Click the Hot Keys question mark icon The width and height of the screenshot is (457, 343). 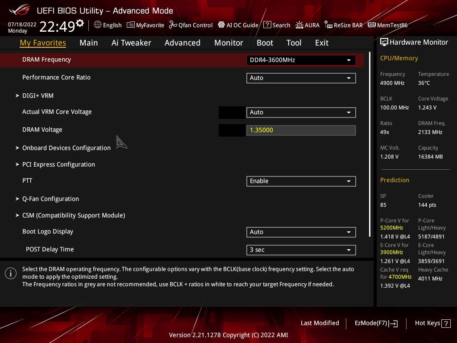[x=446, y=323]
